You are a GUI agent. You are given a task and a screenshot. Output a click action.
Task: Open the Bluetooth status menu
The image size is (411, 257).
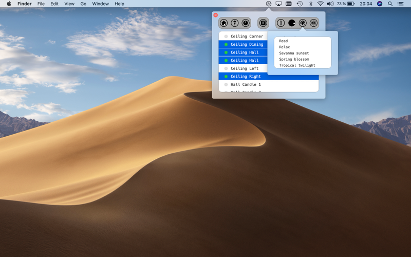pyautogui.click(x=311, y=4)
